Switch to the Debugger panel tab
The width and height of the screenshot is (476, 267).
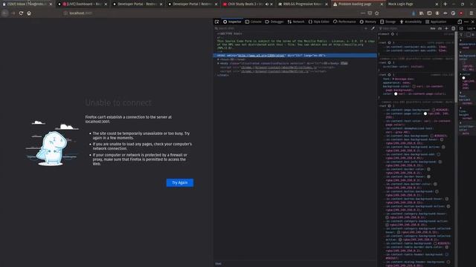coord(274,22)
